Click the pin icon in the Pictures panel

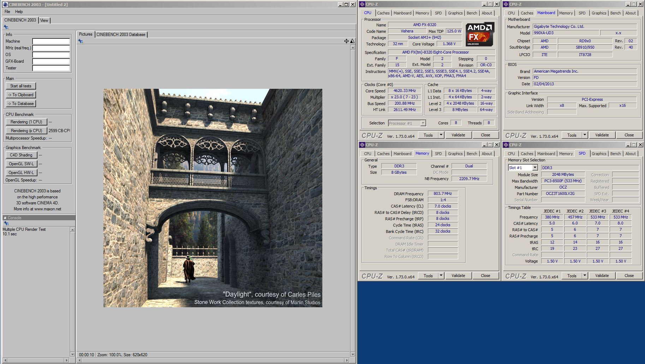(x=80, y=41)
